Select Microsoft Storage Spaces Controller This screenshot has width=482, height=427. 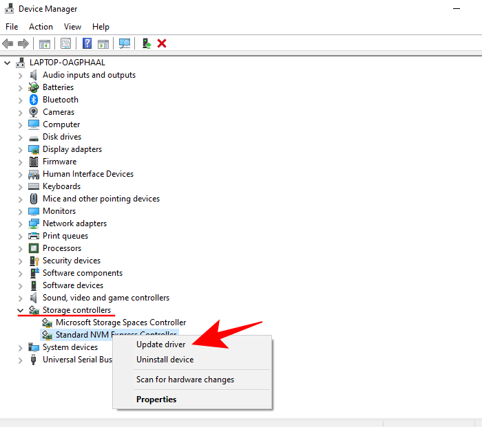click(x=120, y=322)
